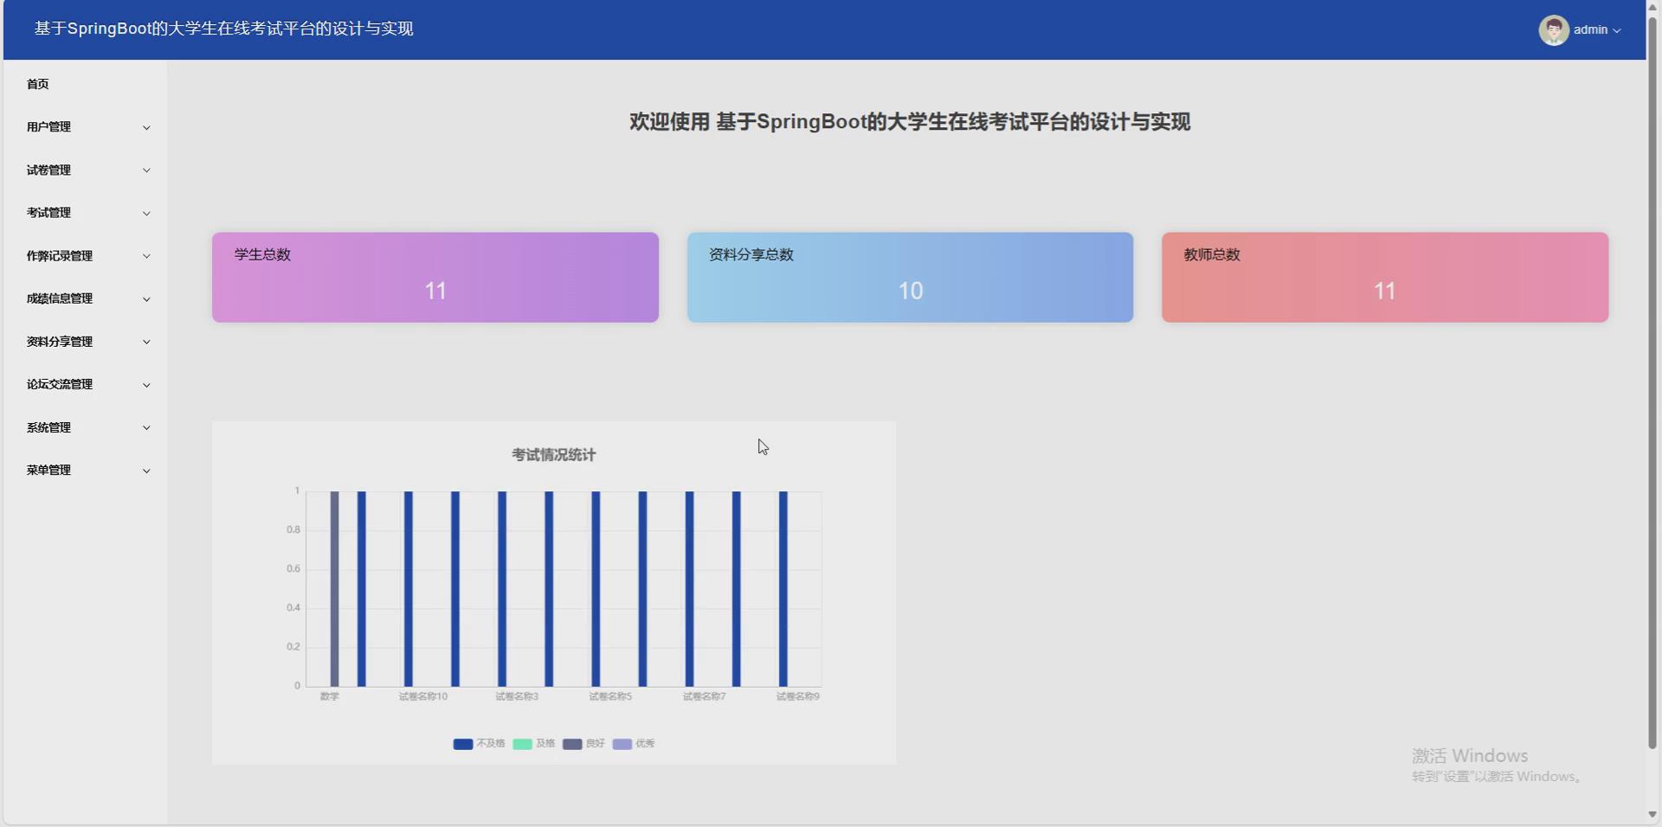The image size is (1662, 827).
Task: Expand the 论坛交流管理 chevron
Action: 146,385
